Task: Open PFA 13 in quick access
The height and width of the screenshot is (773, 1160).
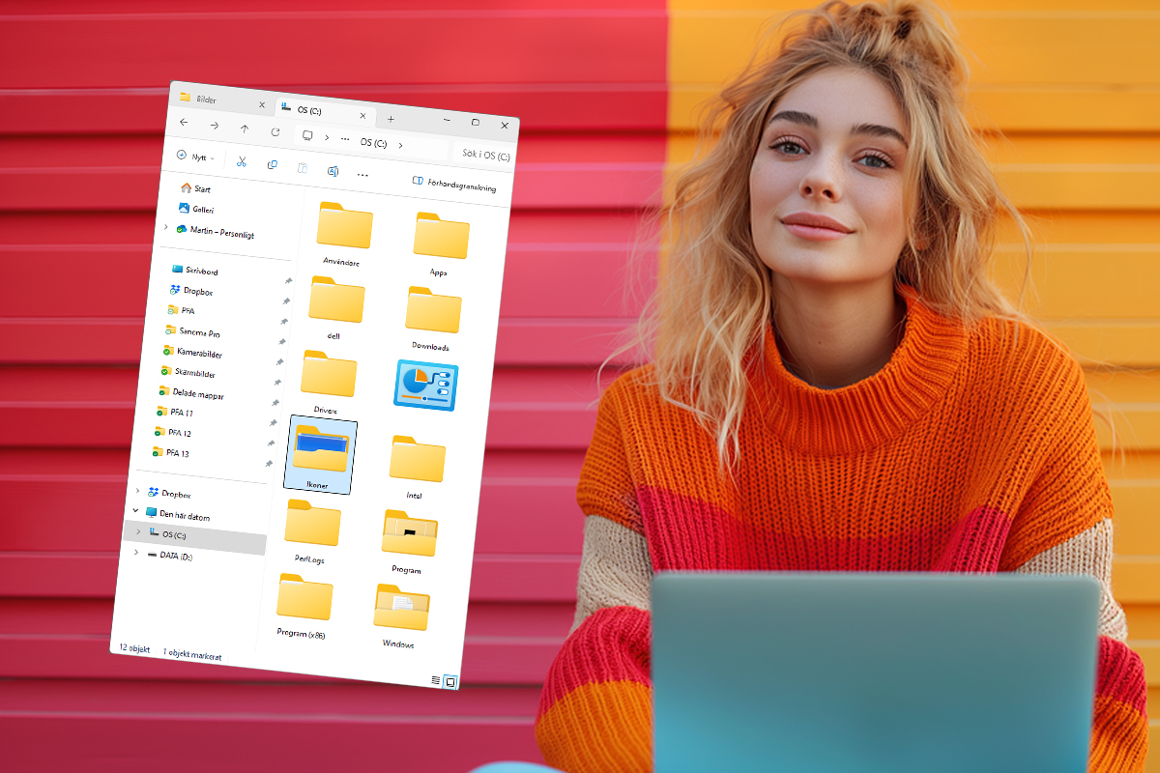Action: [x=170, y=452]
